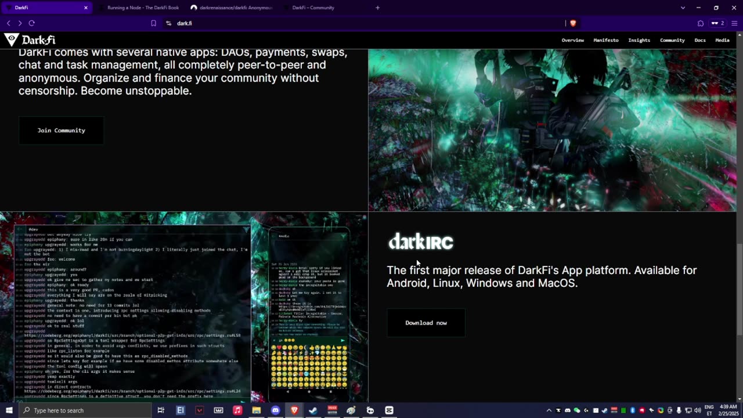743x418 pixels.
Task: Open the Docs nav item
Action: pos(700,40)
